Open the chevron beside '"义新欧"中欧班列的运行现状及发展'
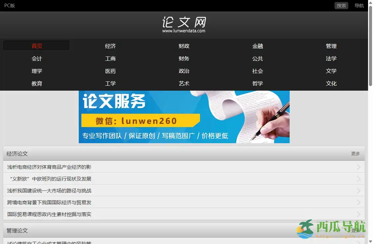This screenshot has width=373, height=244. coord(359,179)
